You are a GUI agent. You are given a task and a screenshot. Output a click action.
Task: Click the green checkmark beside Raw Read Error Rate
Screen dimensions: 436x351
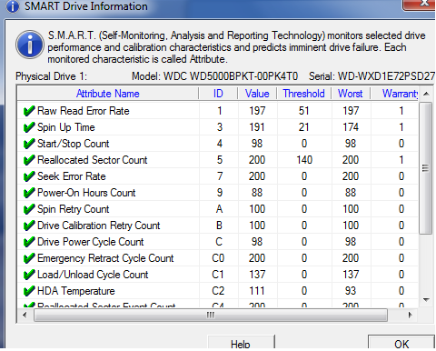[x=29, y=111]
